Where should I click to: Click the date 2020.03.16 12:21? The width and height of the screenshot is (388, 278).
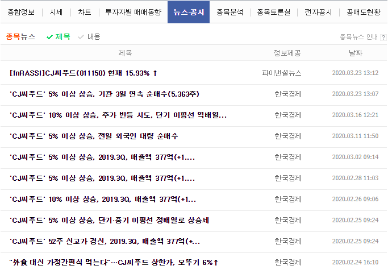click(355, 115)
